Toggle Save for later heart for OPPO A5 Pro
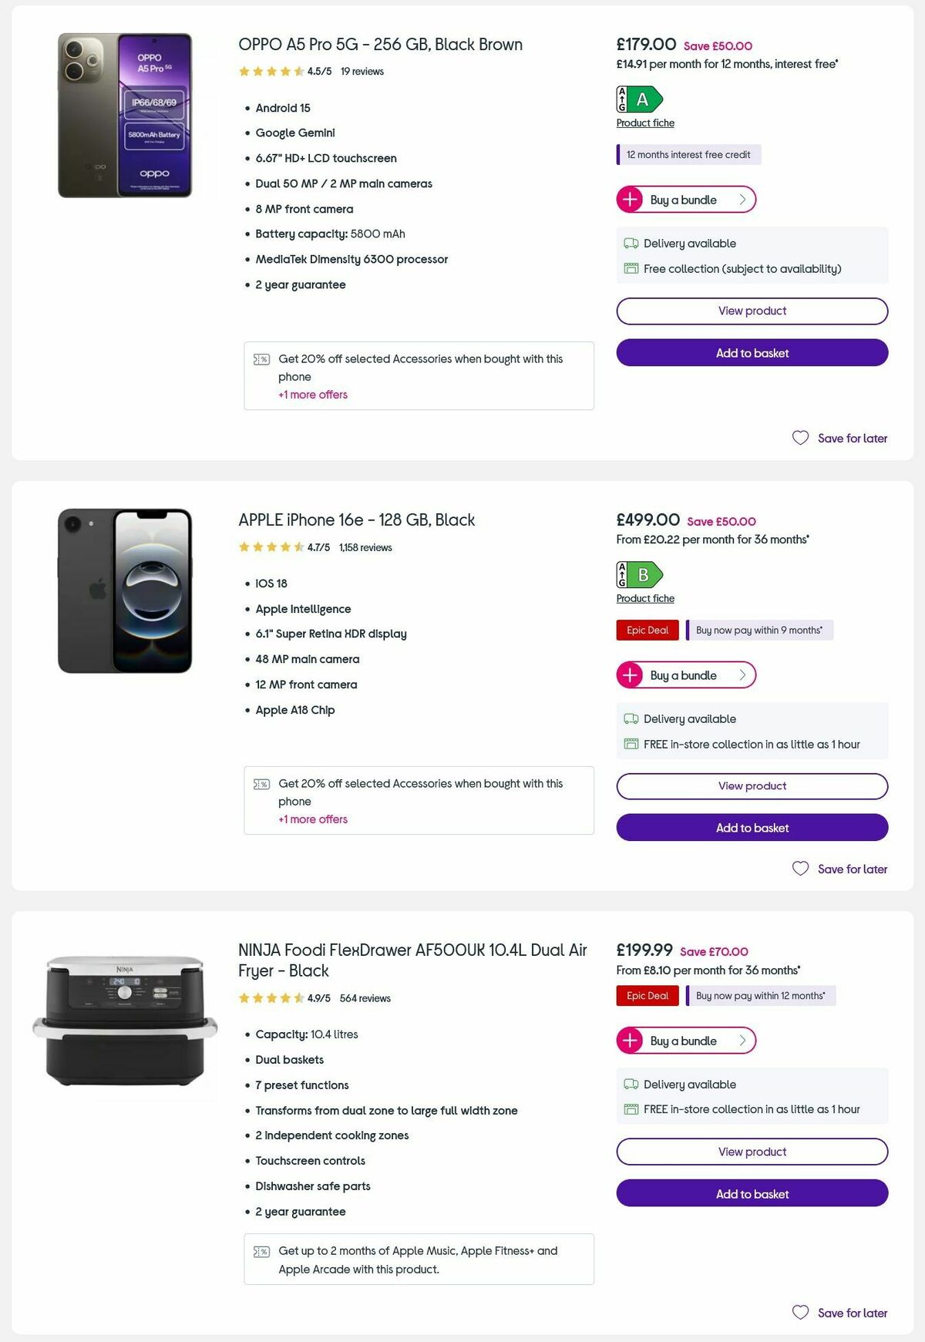925x1342 pixels. coord(799,438)
